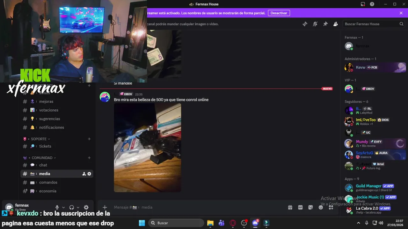The width and height of the screenshot is (408, 229).
Task: Open the emoji picker
Action: (321, 207)
